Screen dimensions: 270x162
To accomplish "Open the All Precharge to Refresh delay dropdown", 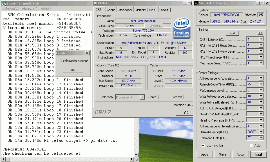I will (261, 126).
